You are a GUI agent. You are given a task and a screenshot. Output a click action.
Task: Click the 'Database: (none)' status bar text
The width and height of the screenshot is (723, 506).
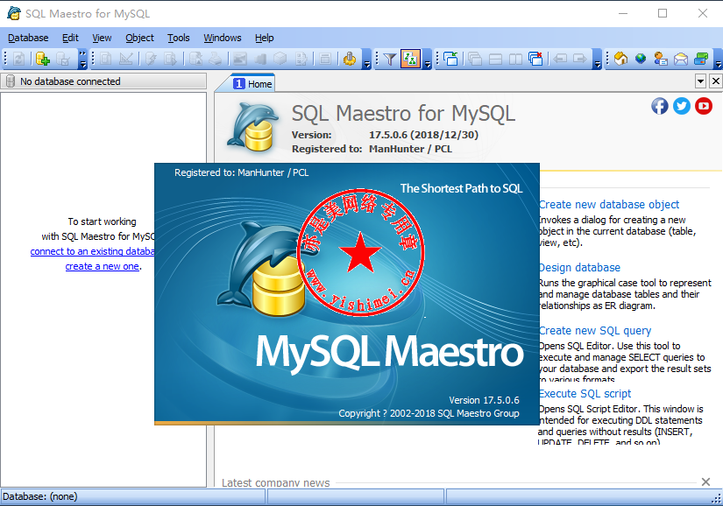click(40, 496)
